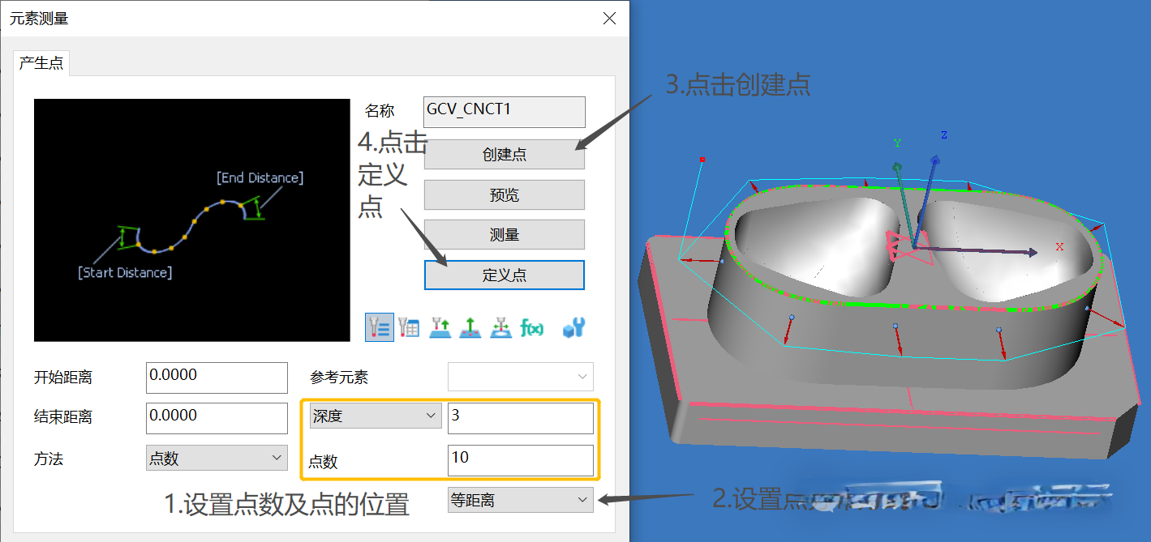Switch to the 产生点 tab
Image resolution: width=1151 pixels, height=542 pixels.
tap(41, 62)
